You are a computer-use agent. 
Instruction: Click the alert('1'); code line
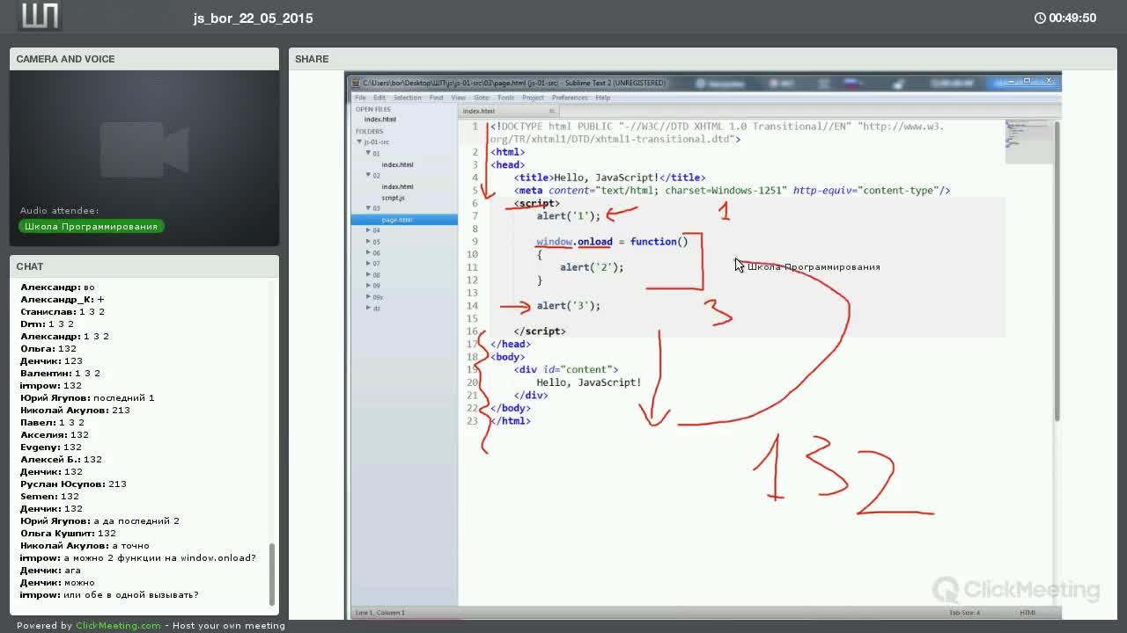(x=568, y=216)
